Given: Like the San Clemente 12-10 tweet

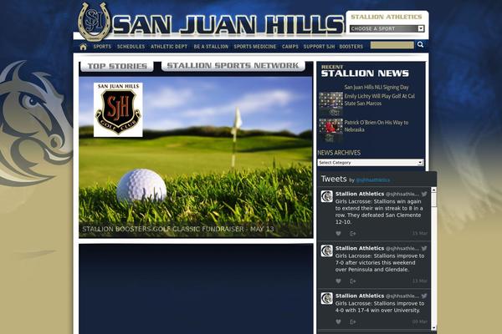Looking at the screenshot, I should pyautogui.click(x=338, y=234).
